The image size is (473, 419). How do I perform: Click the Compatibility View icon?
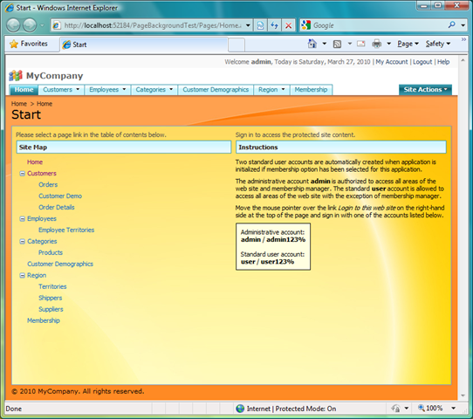260,25
